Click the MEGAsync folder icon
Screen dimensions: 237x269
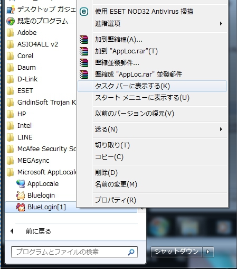10,161
